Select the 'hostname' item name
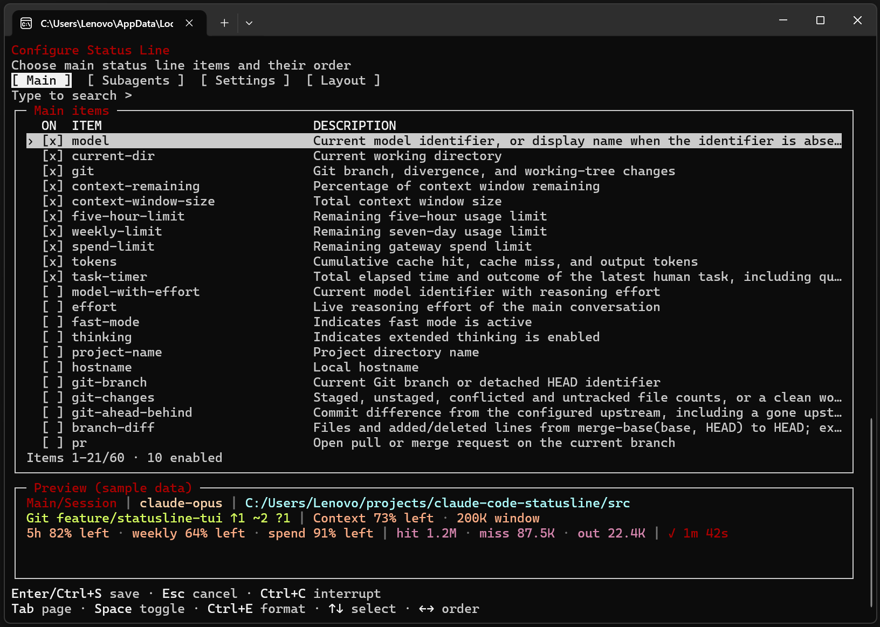 (102, 367)
